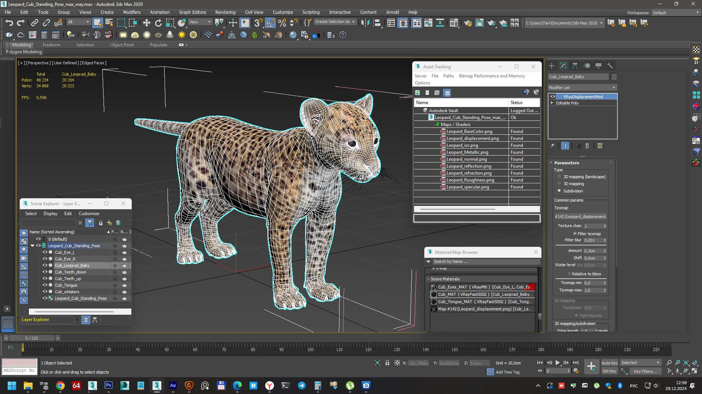Screen dimensions: 702x394
Task: Open the Motion command panel tab
Action: click(x=587, y=66)
